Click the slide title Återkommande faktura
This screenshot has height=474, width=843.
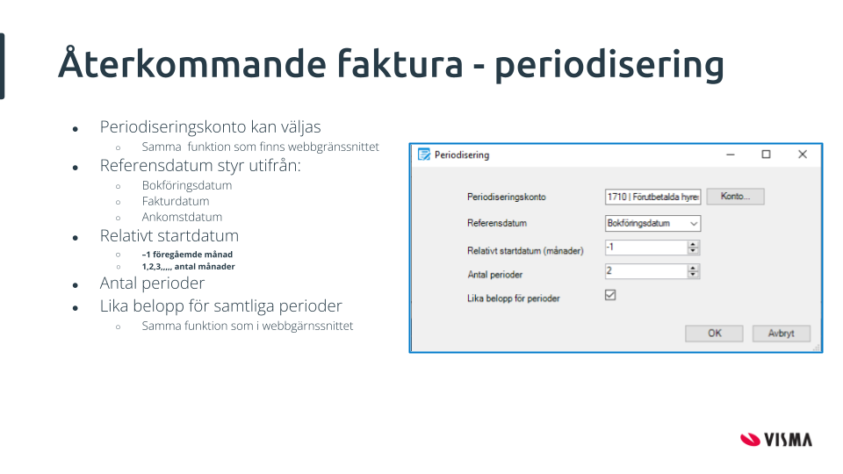(391, 65)
